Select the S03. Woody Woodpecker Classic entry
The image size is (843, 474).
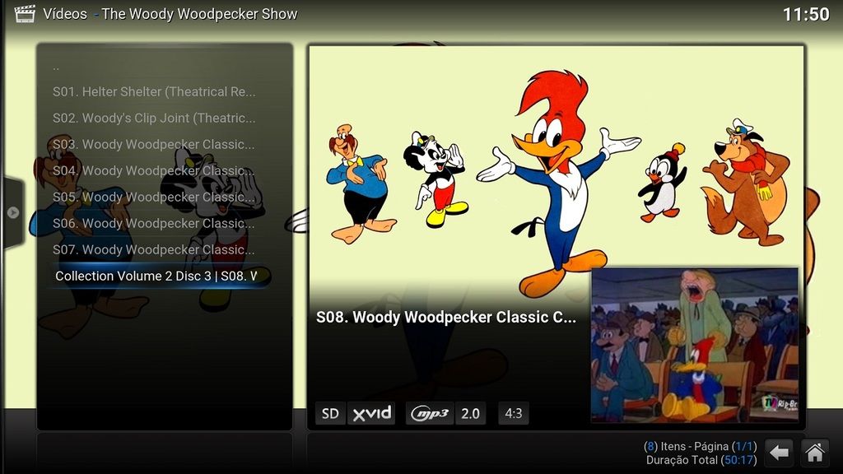[x=155, y=145]
